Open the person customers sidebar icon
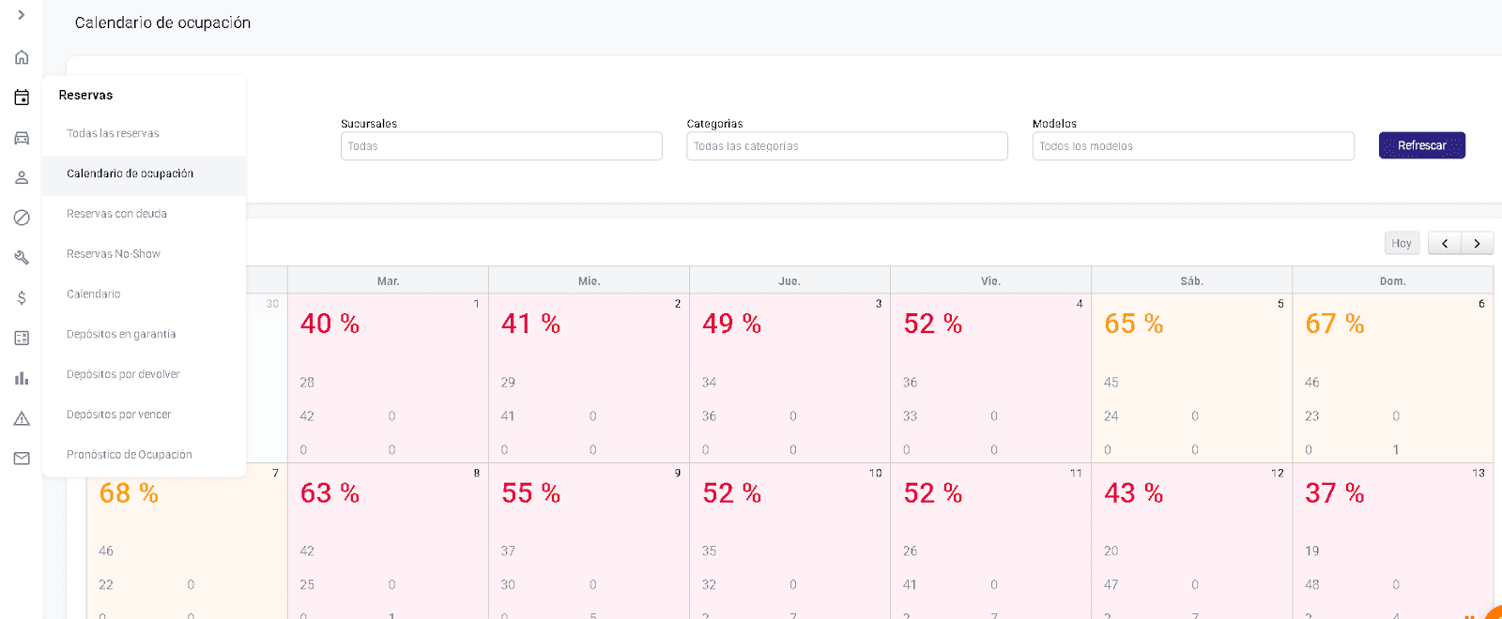The height and width of the screenshot is (619, 1502). pyautogui.click(x=22, y=177)
